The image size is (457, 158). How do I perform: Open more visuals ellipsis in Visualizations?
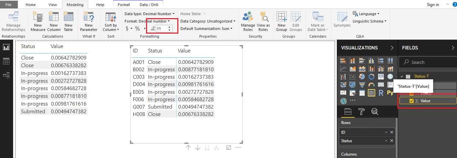click(353, 101)
